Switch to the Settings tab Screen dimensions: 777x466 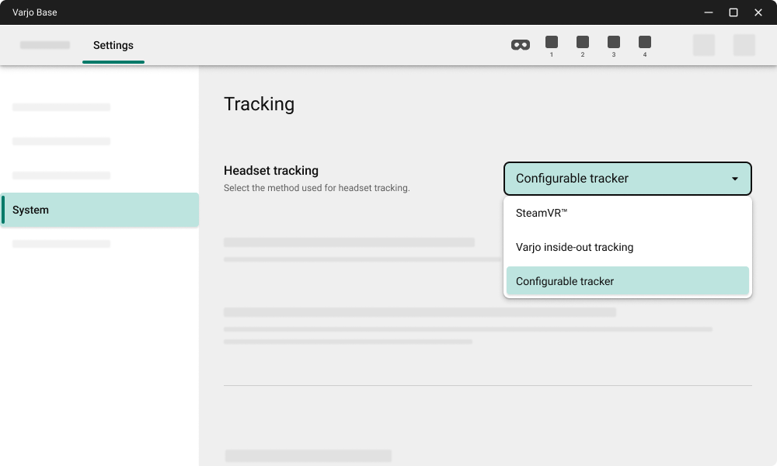tap(113, 45)
